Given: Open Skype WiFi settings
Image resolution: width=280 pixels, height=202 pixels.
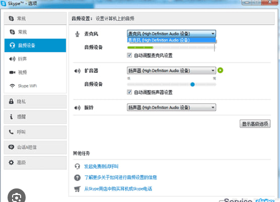Looking at the screenshot, I should 35,86.
